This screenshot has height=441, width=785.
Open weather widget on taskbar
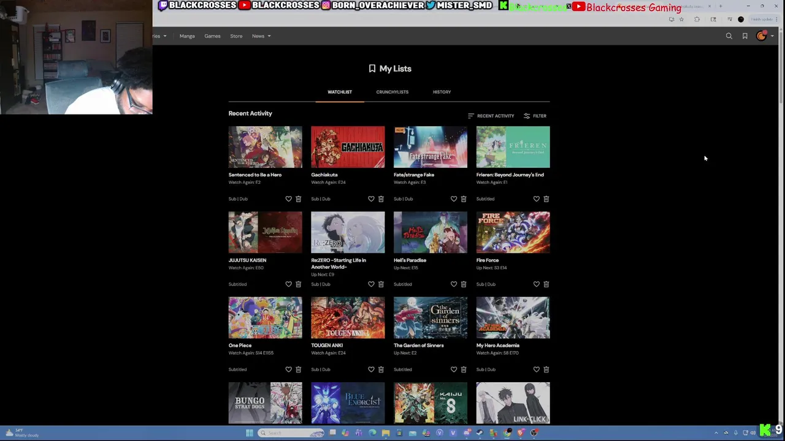pos(22,433)
